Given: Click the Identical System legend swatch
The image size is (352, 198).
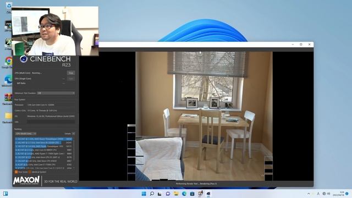Looking at the screenshot, I should 30,172.
